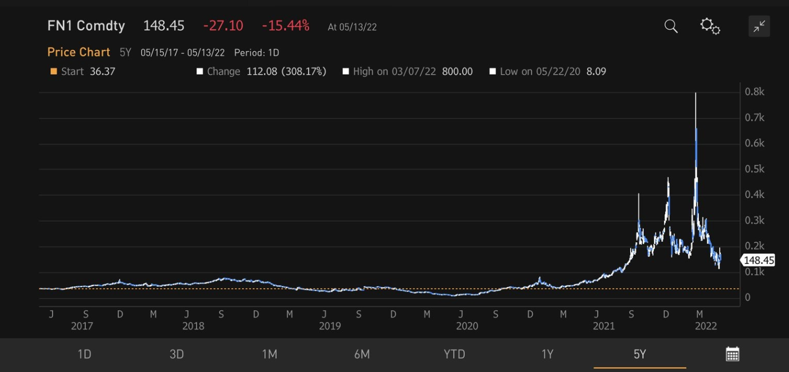Viewport: 789px width, 372px height.
Task: Click the FN1 Comdty ticker title
Action: (x=86, y=25)
